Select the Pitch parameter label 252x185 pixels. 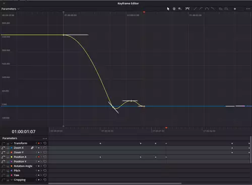tap(17, 170)
